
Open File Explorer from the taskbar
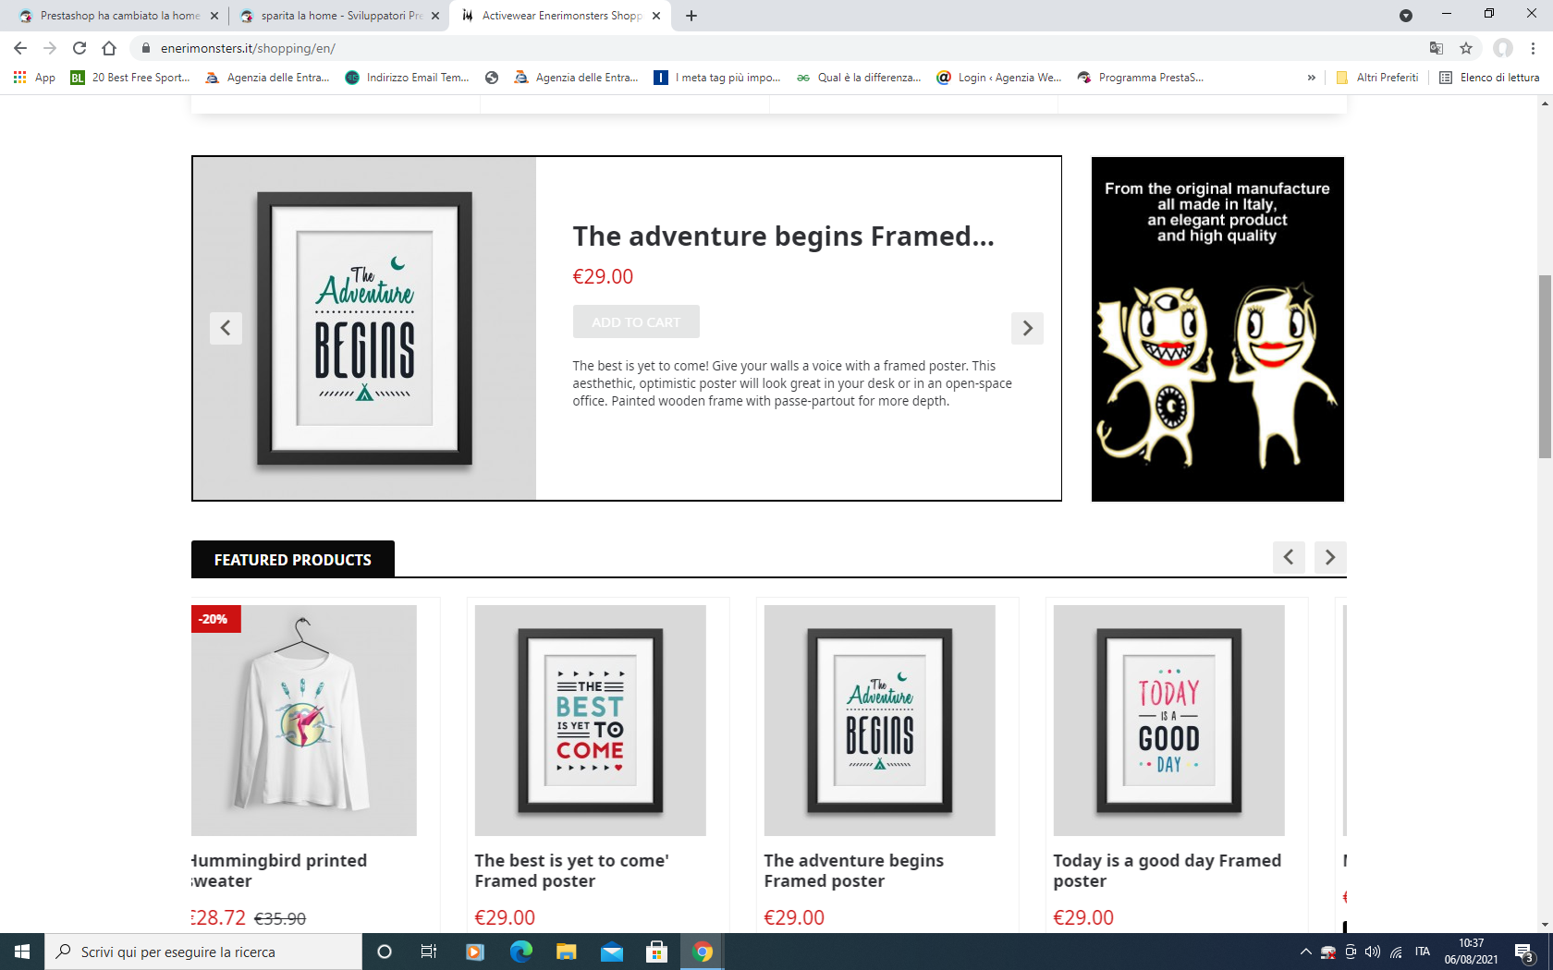tap(566, 952)
